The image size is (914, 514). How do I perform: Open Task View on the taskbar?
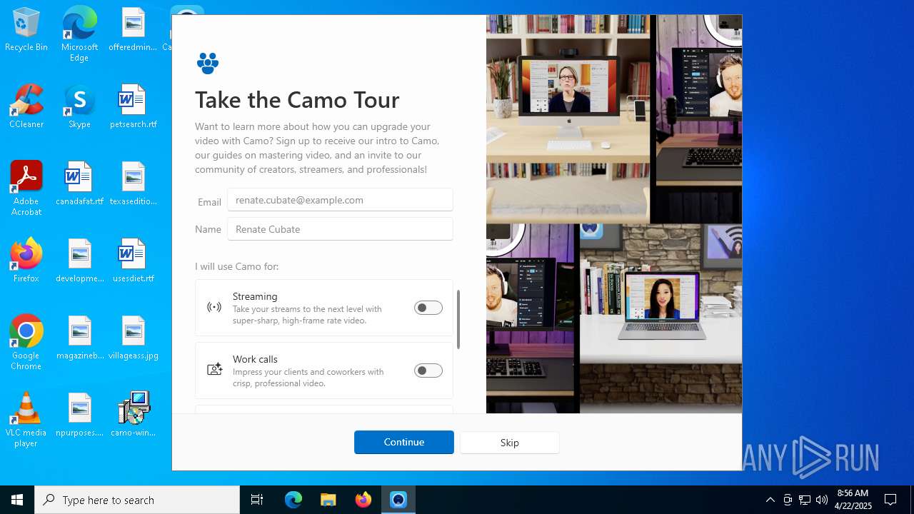coord(257,500)
